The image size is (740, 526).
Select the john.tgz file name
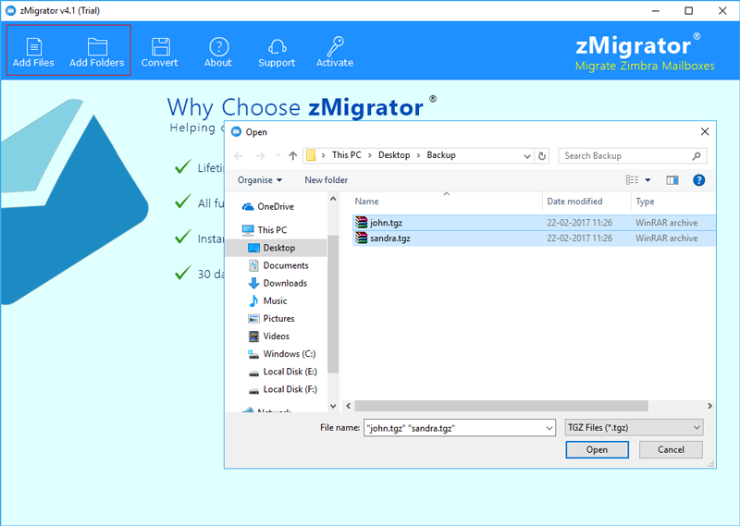tap(386, 223)
